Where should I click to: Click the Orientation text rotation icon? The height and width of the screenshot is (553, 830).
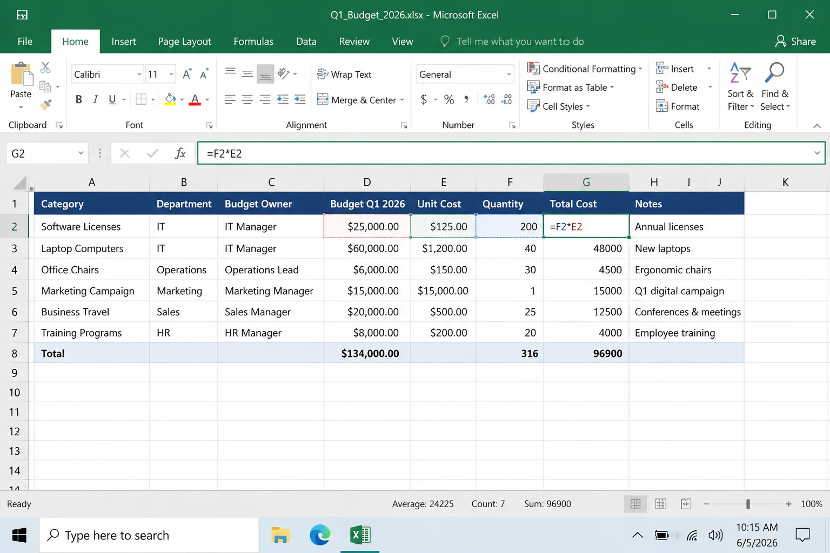pos(284,73)
